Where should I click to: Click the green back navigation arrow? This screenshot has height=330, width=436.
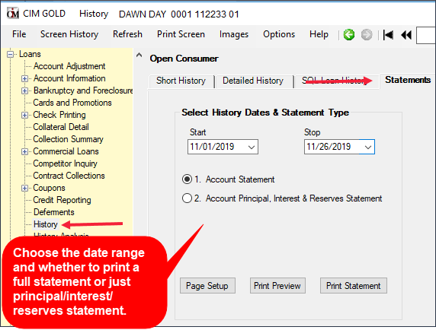[x=349, y=35]
